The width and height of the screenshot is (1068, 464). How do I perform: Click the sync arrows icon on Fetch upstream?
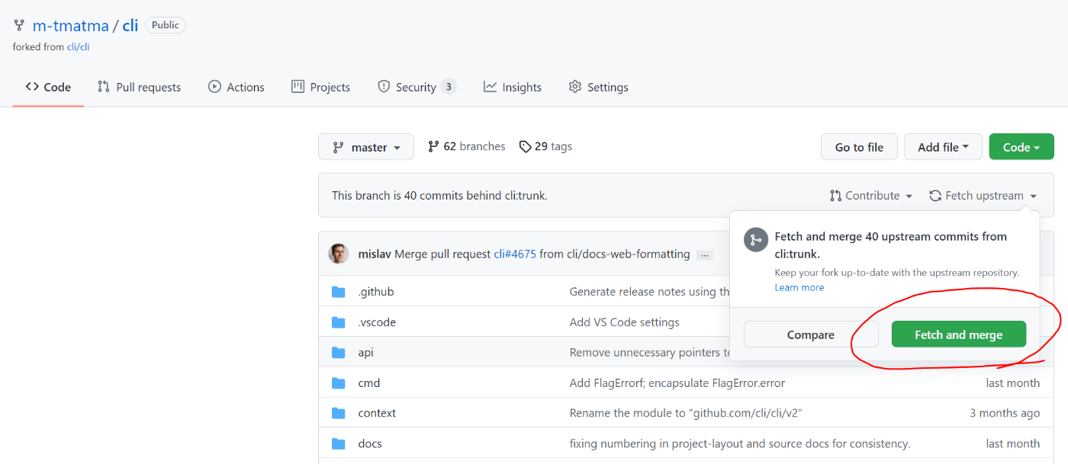(x=935, y=195)
